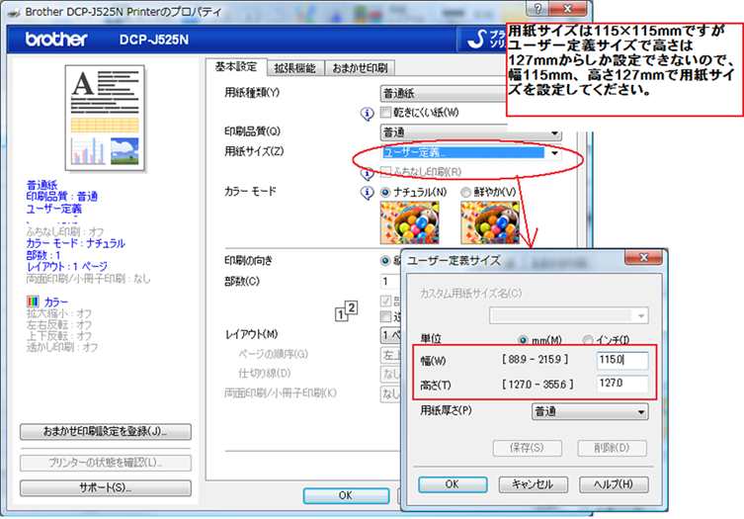Toggle the ふちなし印刷 checkbox

(x=385, y=171)
